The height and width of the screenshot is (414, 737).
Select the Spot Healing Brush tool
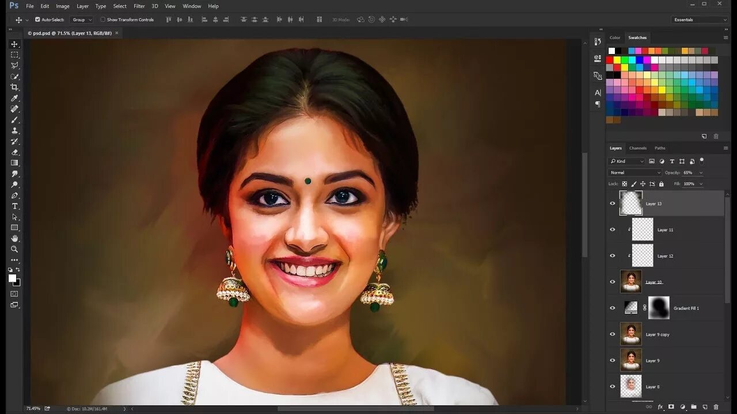coord(14,109)
